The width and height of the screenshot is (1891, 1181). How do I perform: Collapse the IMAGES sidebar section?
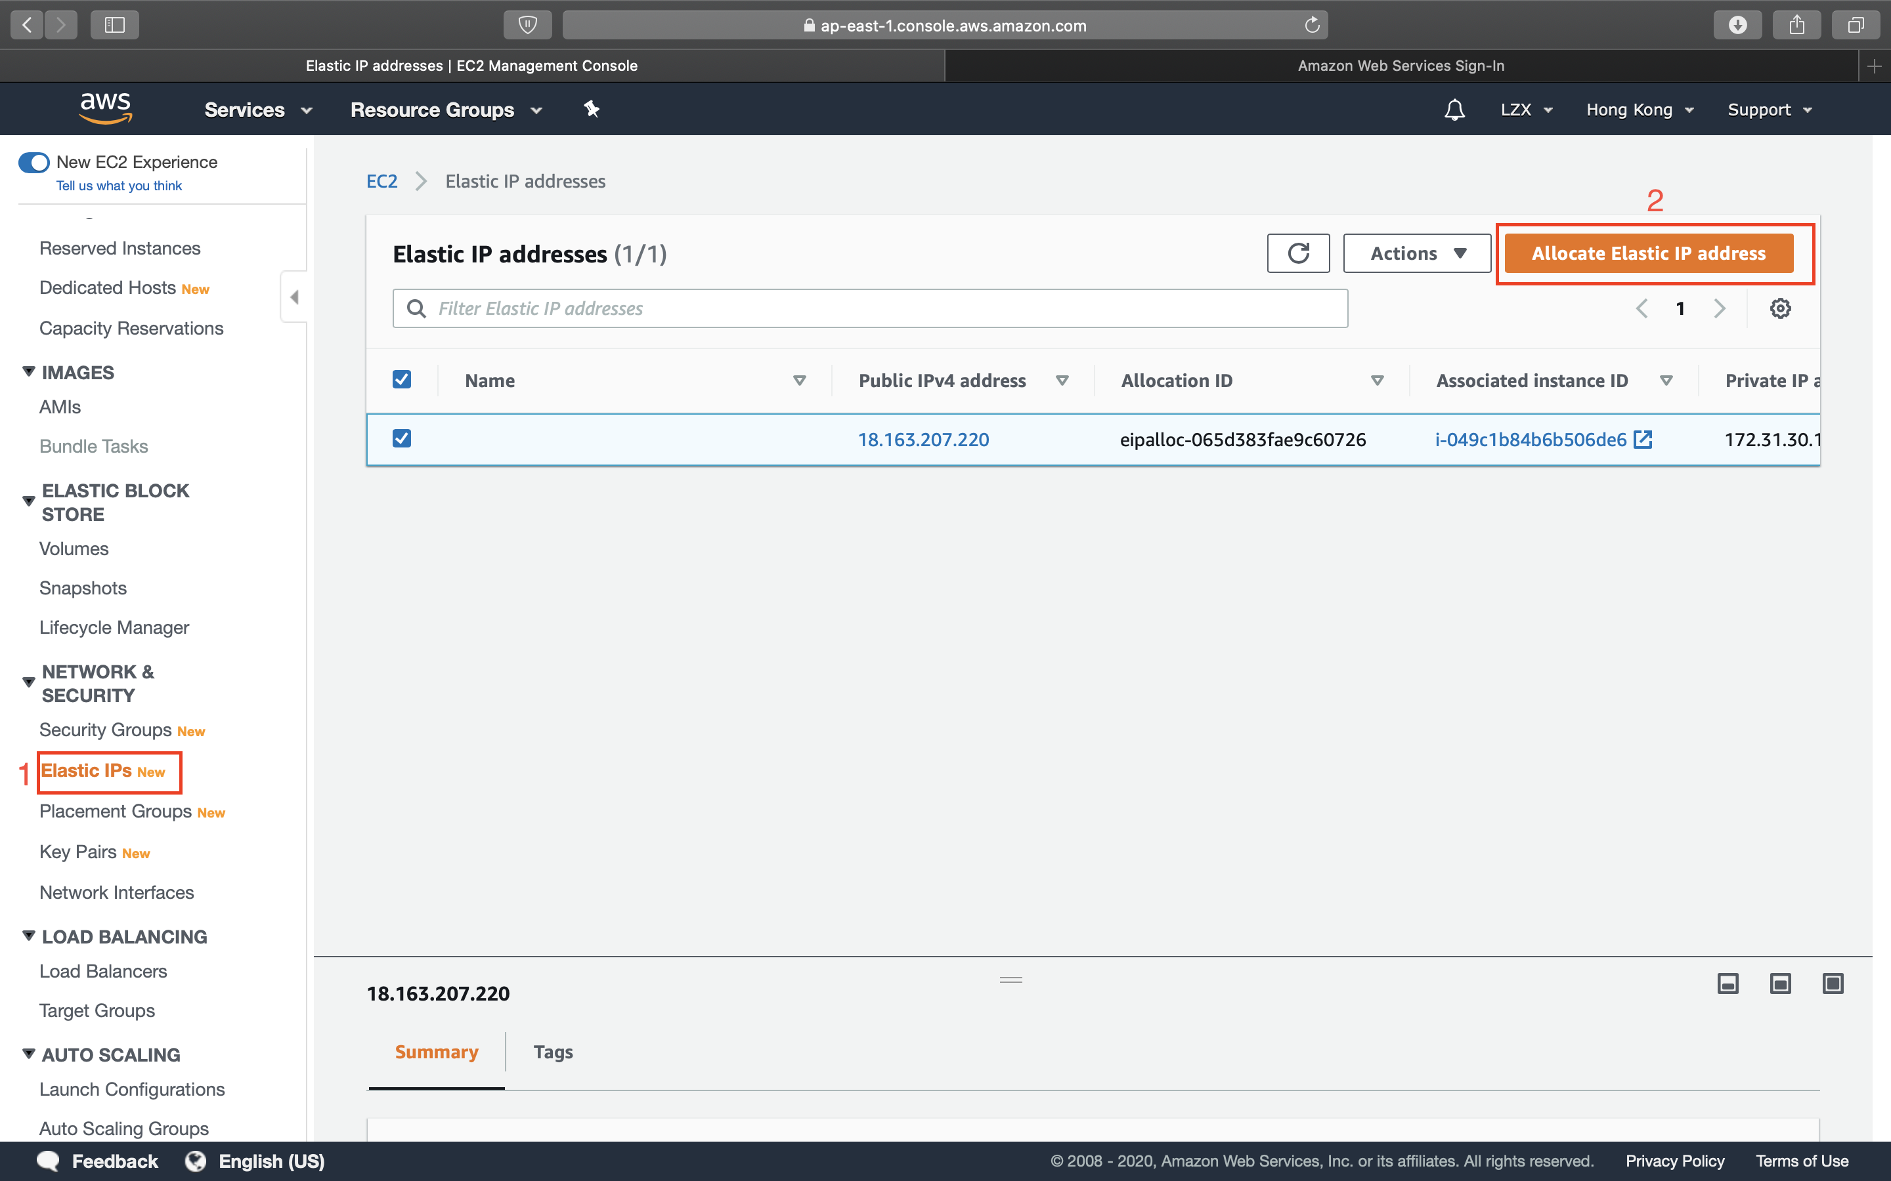pos(29,372)
